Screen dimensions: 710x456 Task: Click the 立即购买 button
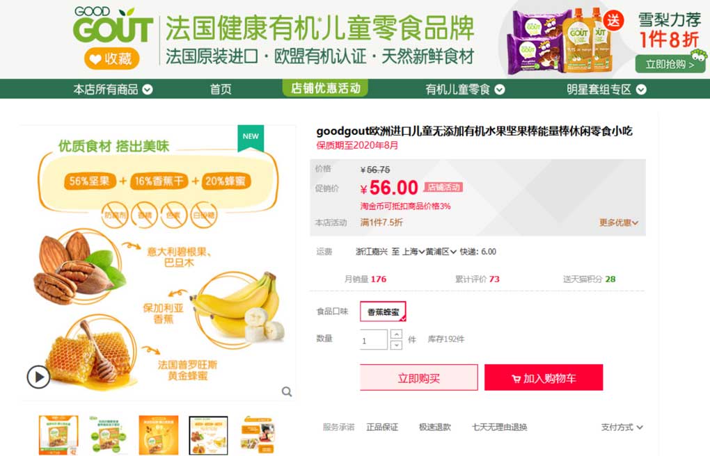tap(419, 377)
